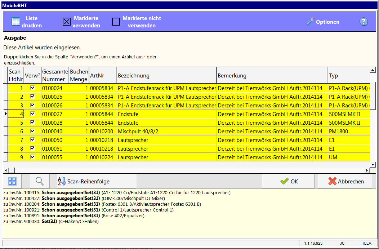379x249 pixels.
Task: Click the horizontal scroll right arrow
Action: pos(367,170)
